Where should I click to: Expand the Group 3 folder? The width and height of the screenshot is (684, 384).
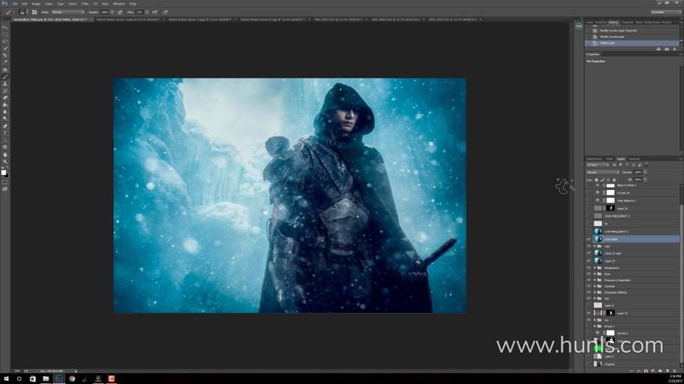coord(595,326)
